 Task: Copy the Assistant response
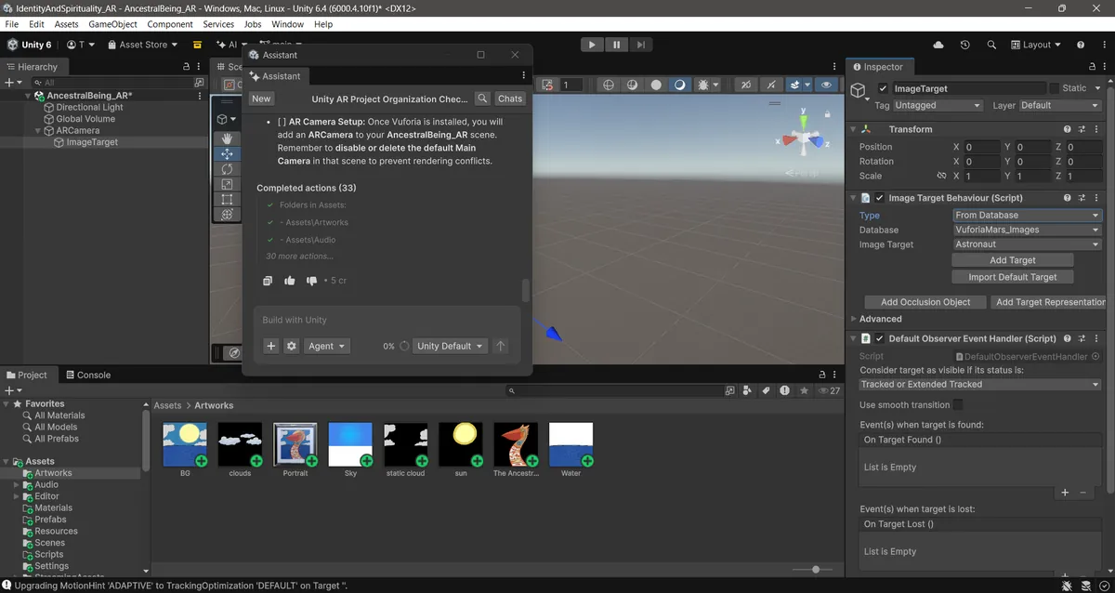(268, 281)
